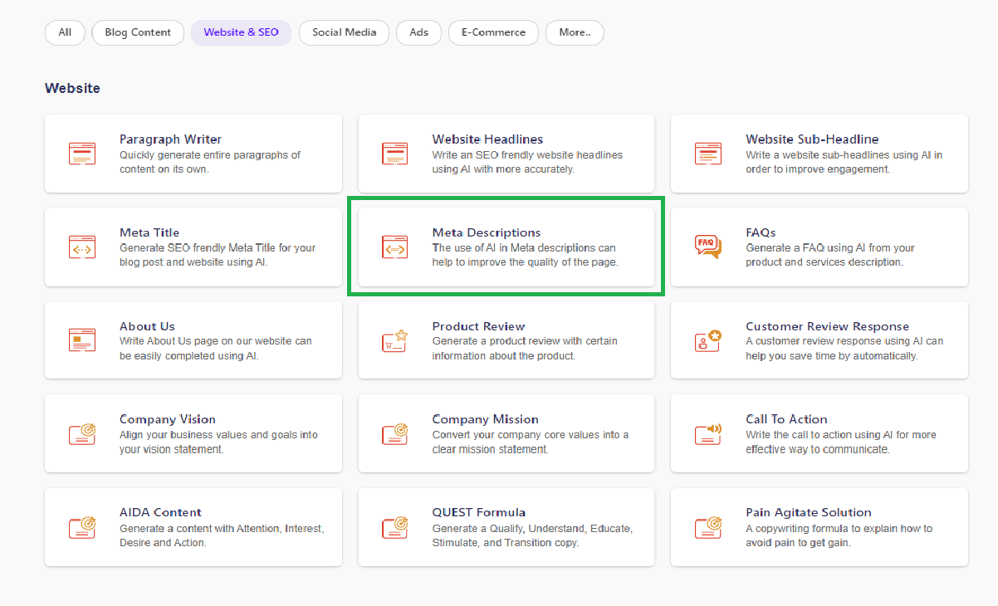
Task: Open the E-Commerce filter
Action: [x=493, y=32]
